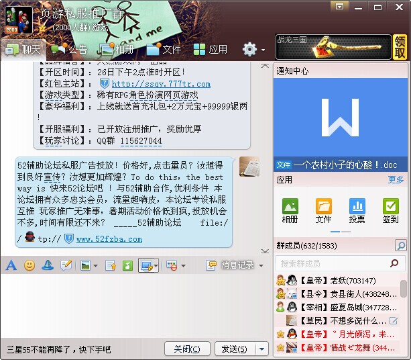Open the 文件 tab in header

click(x=164, y=49)
